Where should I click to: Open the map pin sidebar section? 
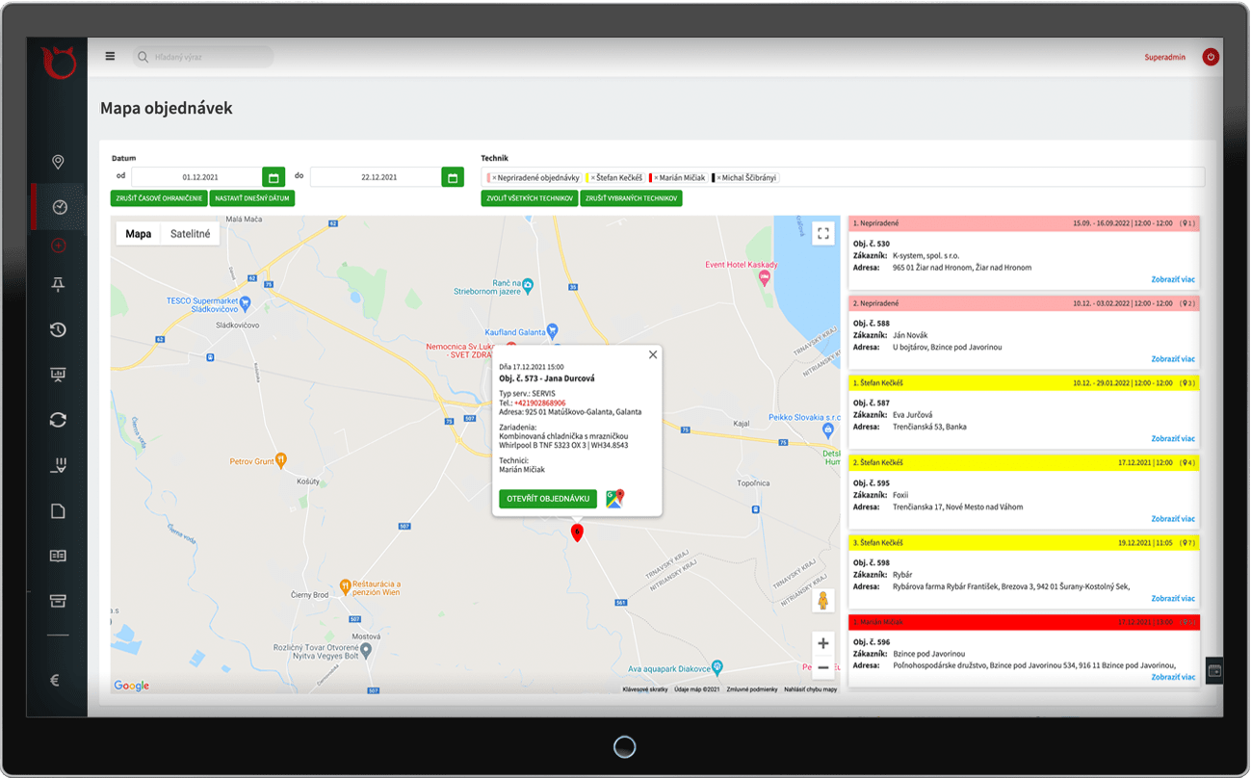coord(58,162)
